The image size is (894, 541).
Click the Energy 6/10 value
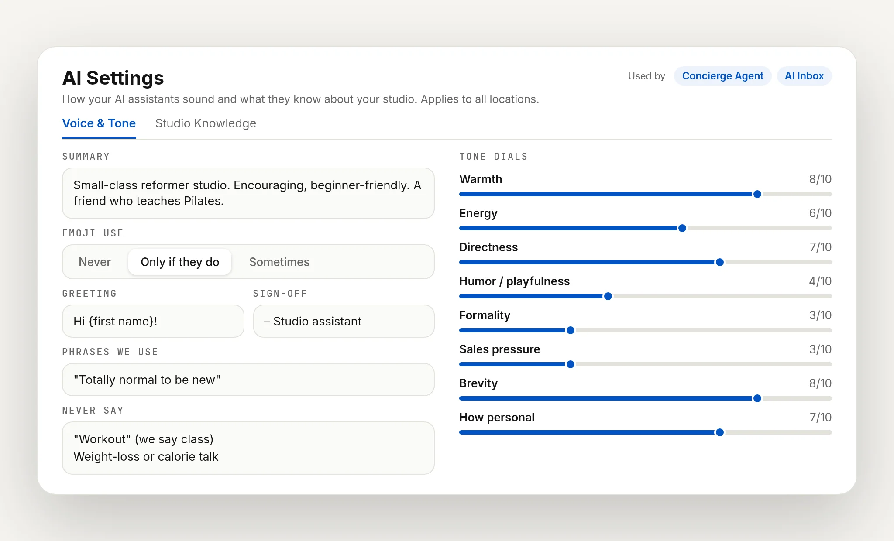pos(820,213)
